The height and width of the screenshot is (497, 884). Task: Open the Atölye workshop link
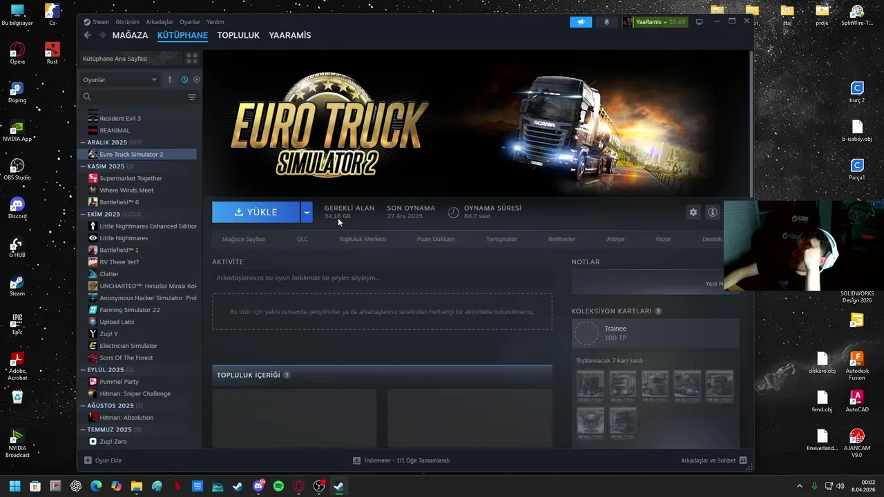[x=615, y=239]
